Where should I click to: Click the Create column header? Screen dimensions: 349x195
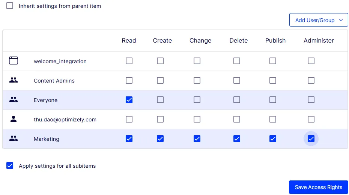(162, 41)
